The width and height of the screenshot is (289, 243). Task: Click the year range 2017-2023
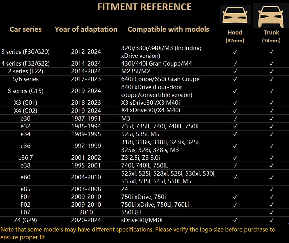tap(86, 79)
